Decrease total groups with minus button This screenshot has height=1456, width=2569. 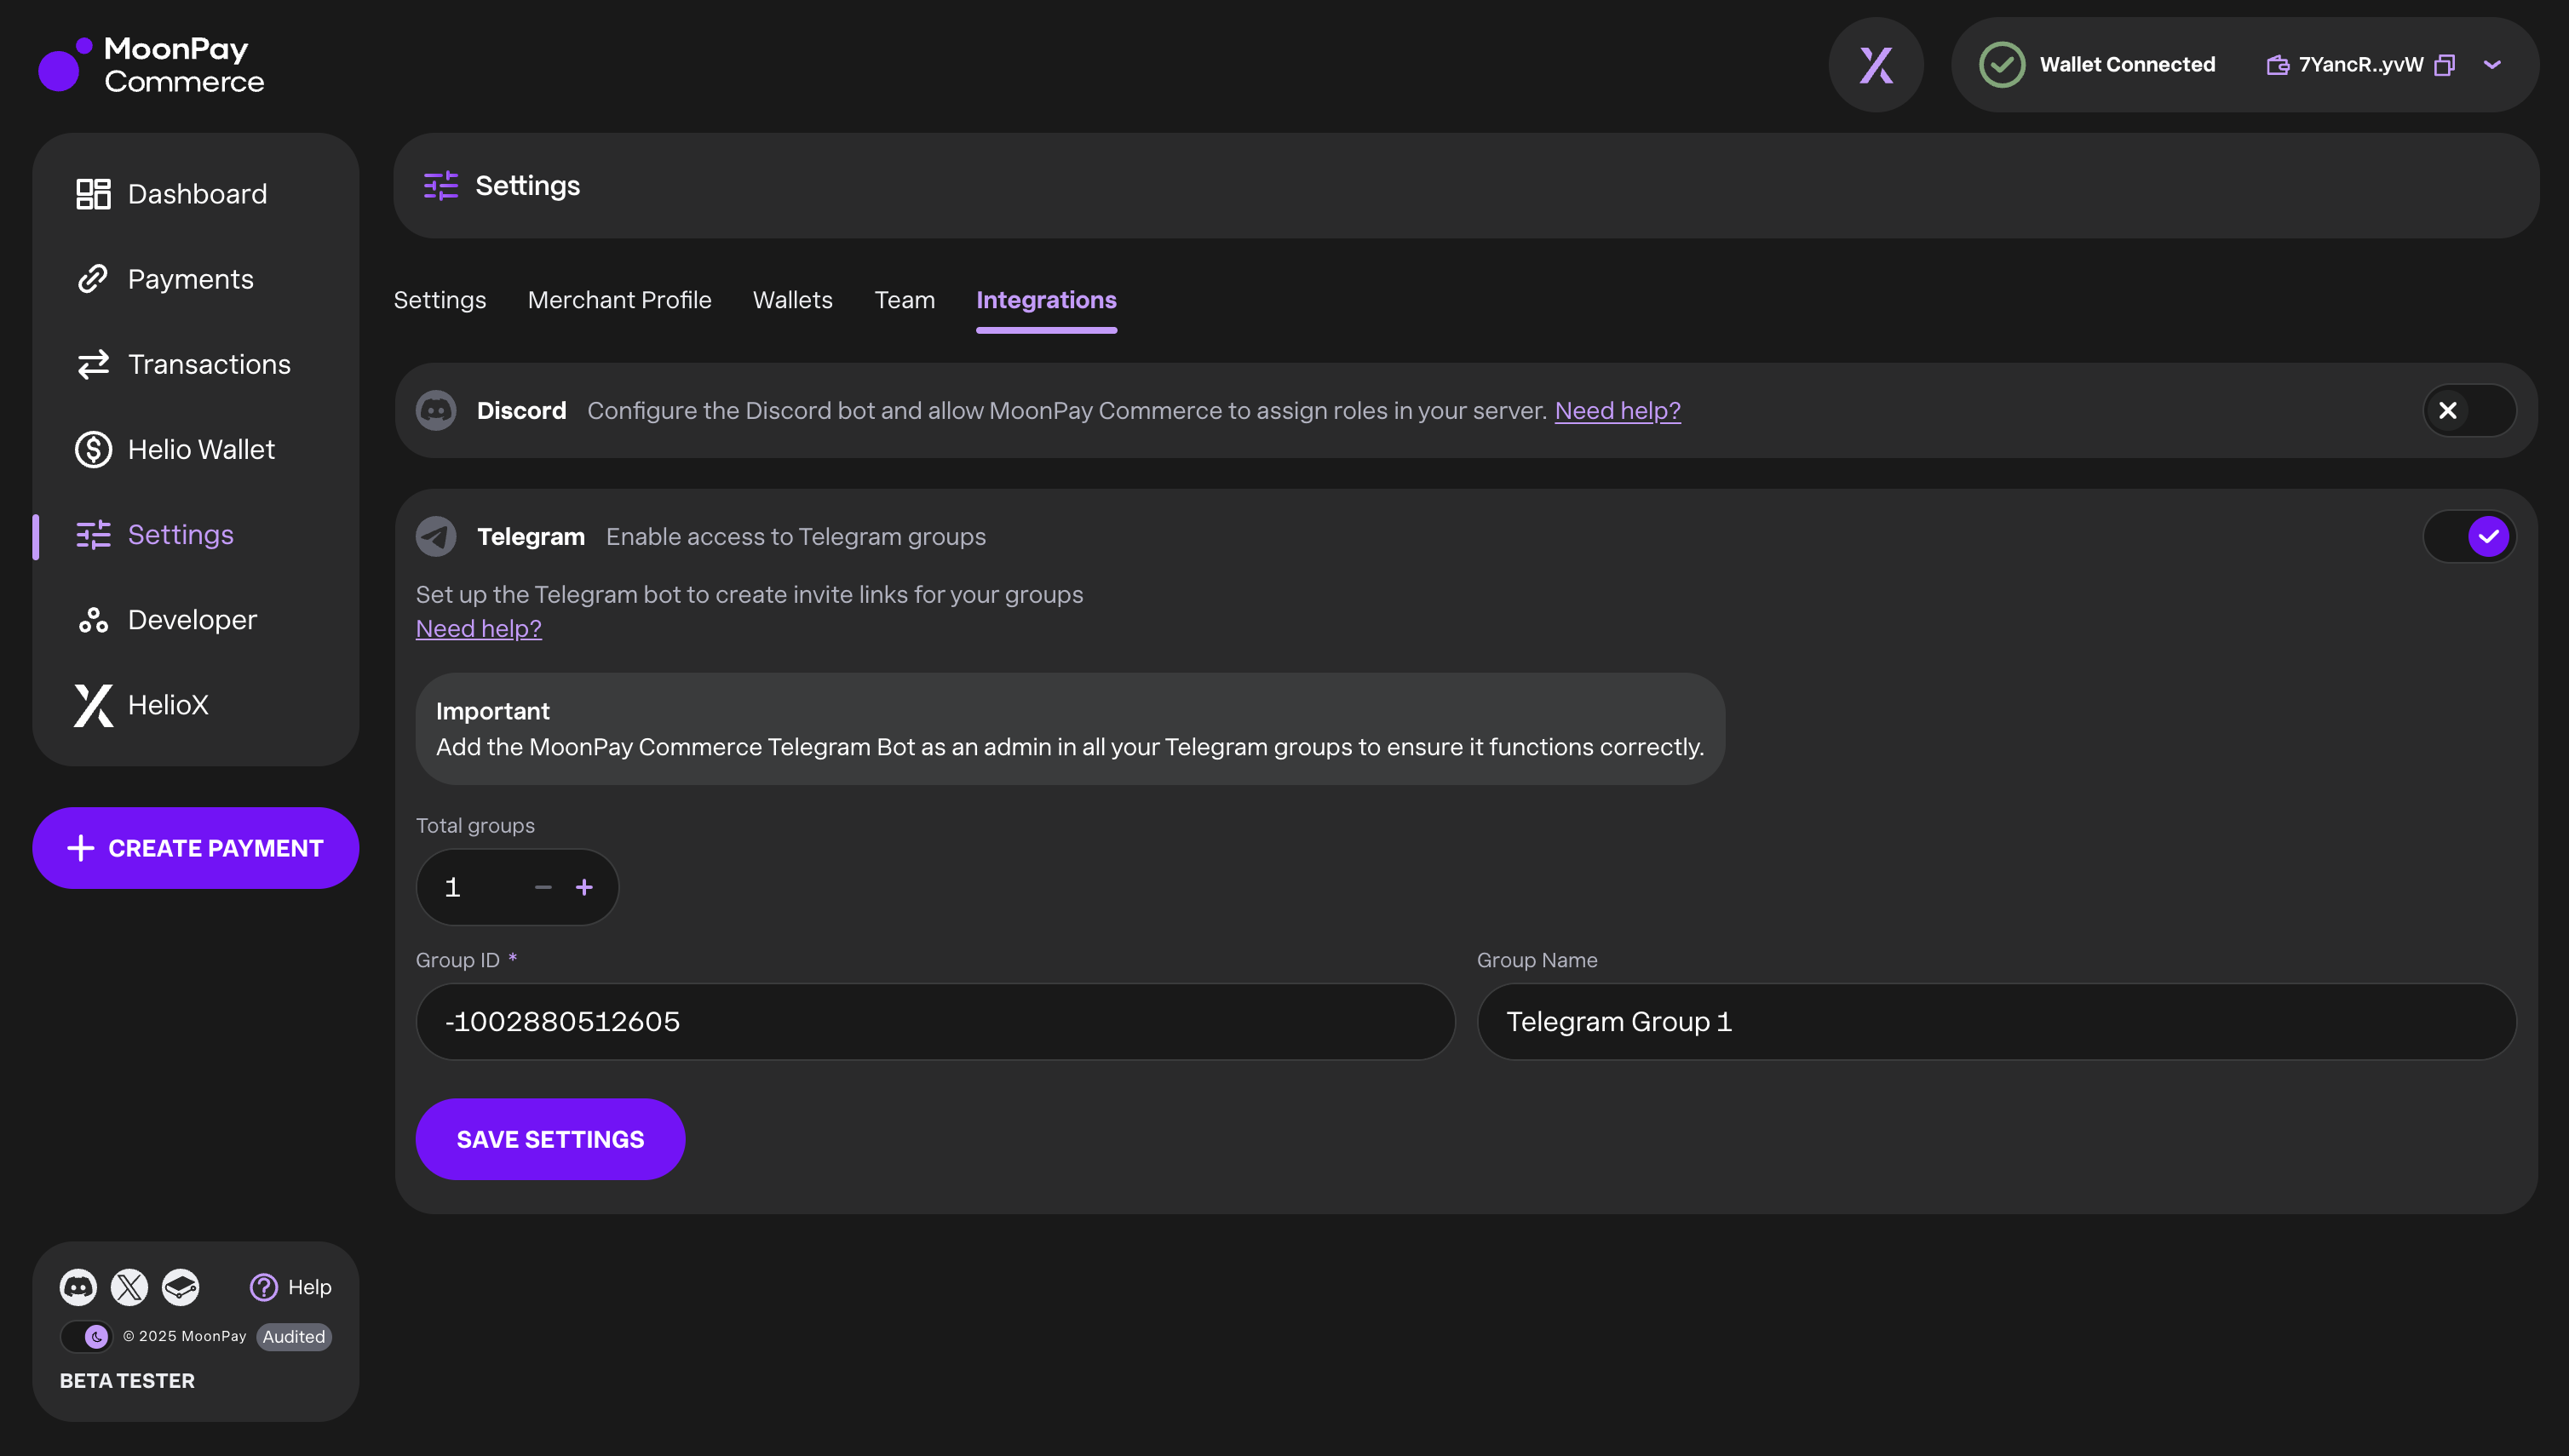pos(543,887)
